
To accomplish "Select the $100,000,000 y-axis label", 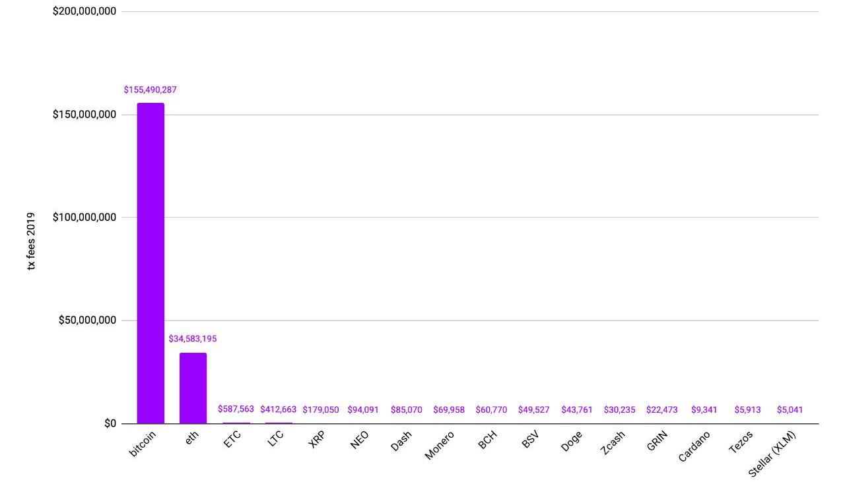I will click(84, 218).
